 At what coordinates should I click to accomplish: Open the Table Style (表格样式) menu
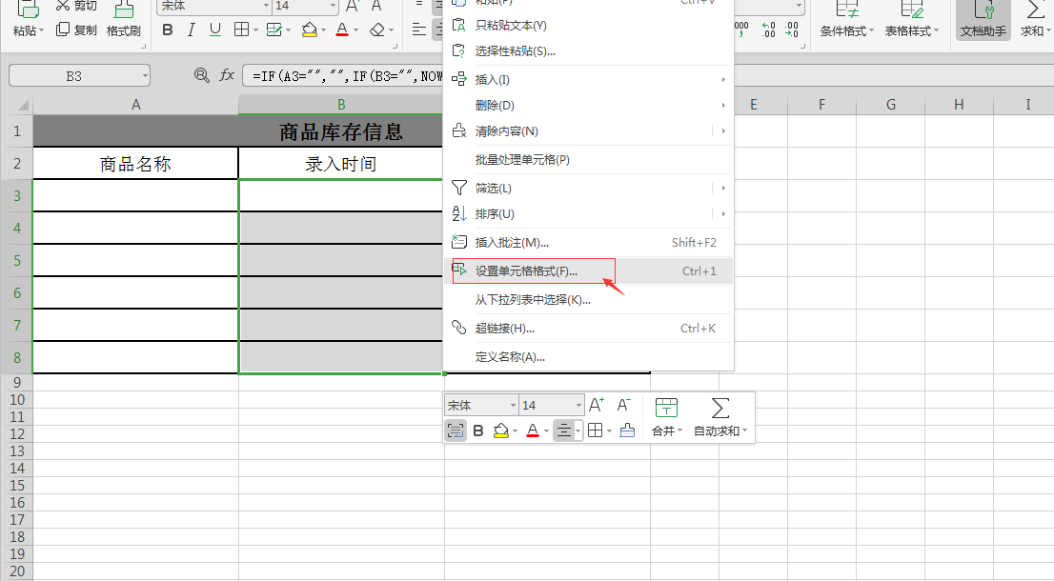point(911,19)
